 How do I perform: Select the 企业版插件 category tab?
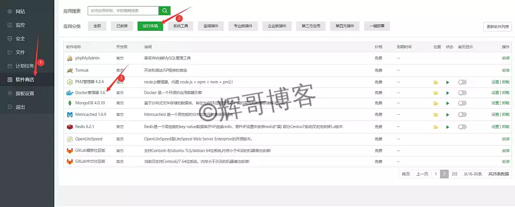[277, 26]
